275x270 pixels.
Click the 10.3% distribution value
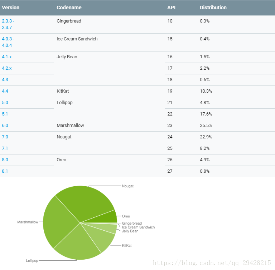[206, 91]
